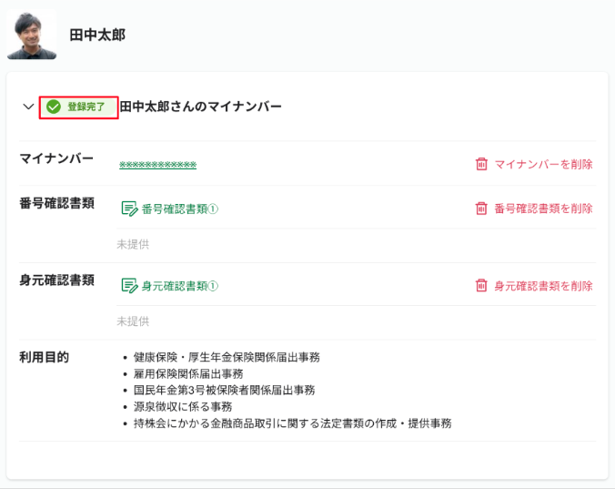Click the 利用目的 row label
Image resolution: width=615 pixels, height=489 pixels.
[45, 357]
